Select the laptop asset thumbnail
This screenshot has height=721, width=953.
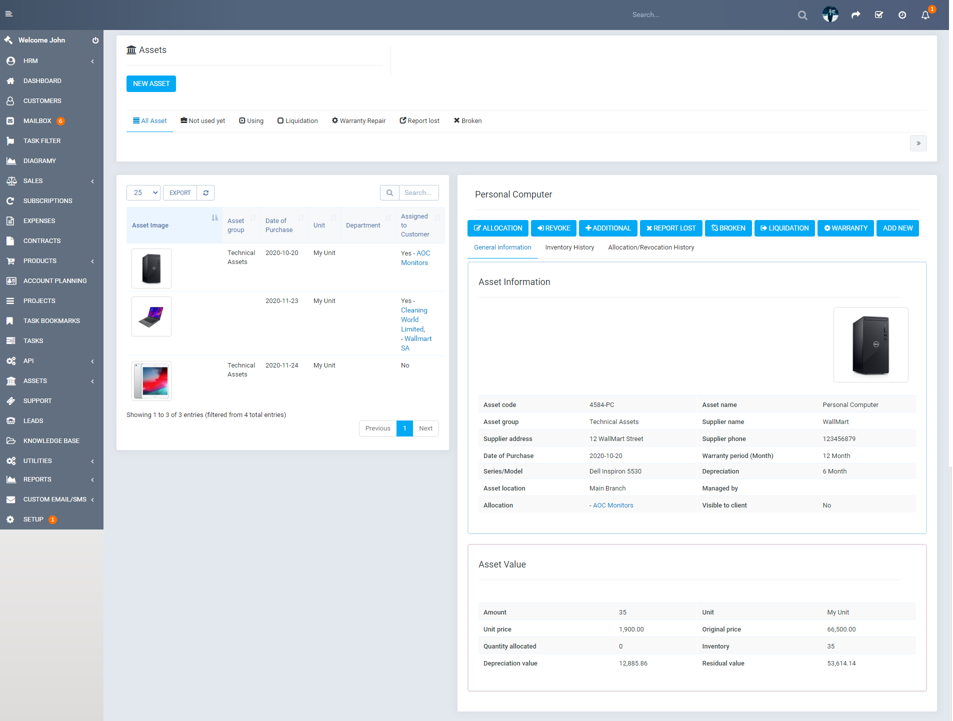pos(151,316)
